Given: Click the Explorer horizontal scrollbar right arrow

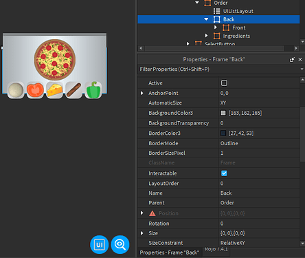Looking at the screenshot, I should (296, 48).
